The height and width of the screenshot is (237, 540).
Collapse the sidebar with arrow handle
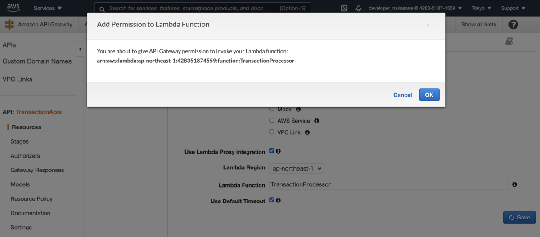(80, 49)
